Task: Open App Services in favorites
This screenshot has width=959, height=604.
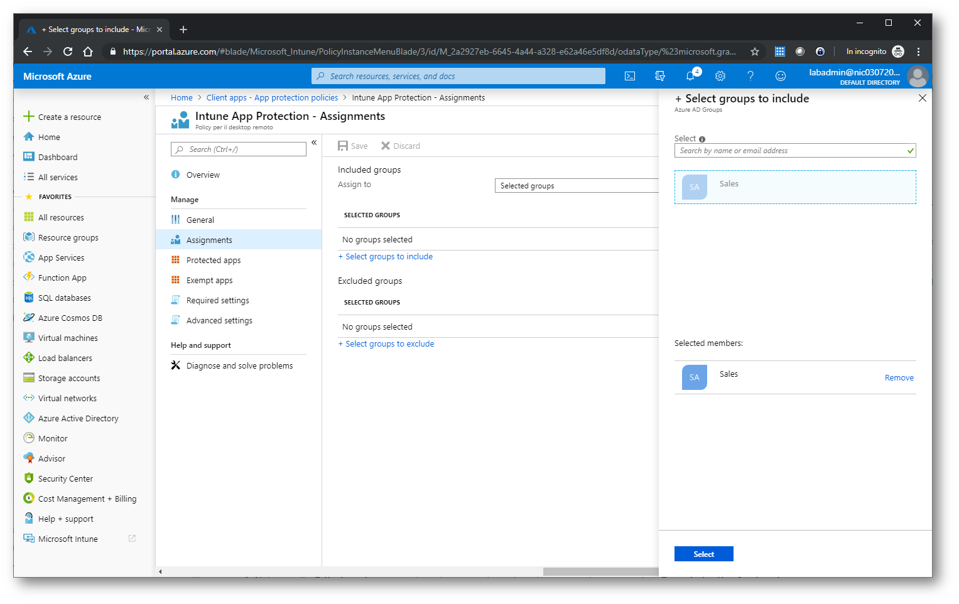Action: click(61, 257)
